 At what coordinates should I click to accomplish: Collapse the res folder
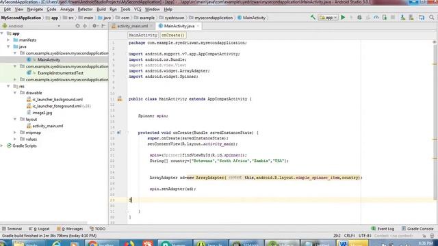9,86
